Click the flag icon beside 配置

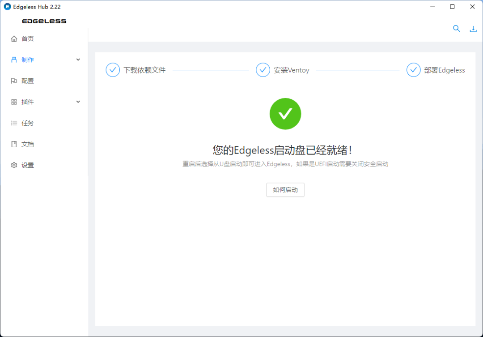coord(14,81)
